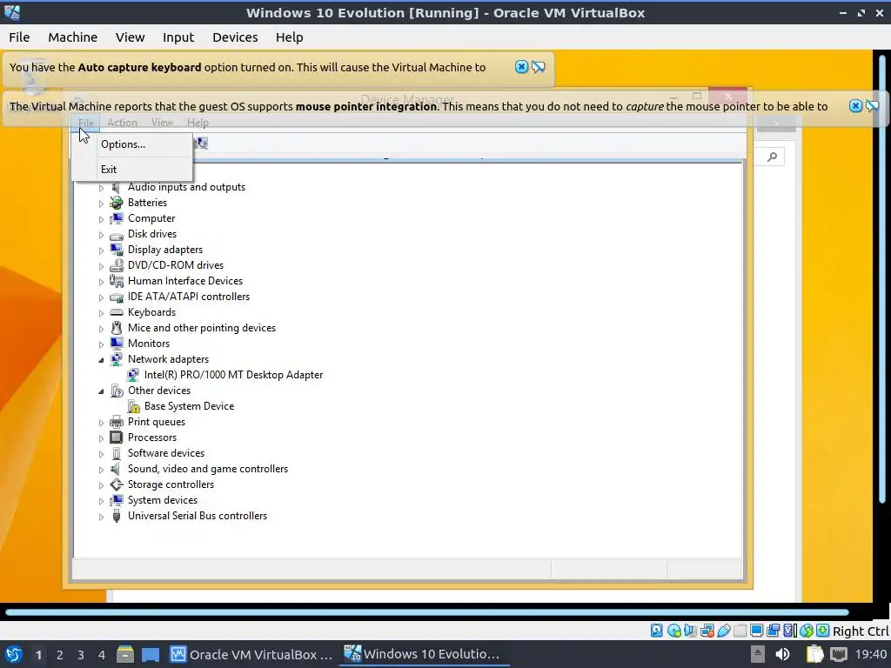Collapse the Other devices node
Viewport: 891px width, 668px height.
[x=101, y=391]
